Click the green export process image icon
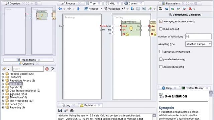 pos(150,9)
